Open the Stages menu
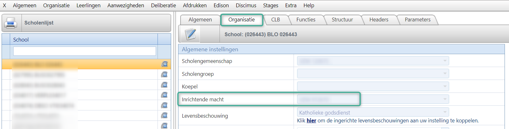This screenshot has height=129, width=509. [x=271, y=5]
